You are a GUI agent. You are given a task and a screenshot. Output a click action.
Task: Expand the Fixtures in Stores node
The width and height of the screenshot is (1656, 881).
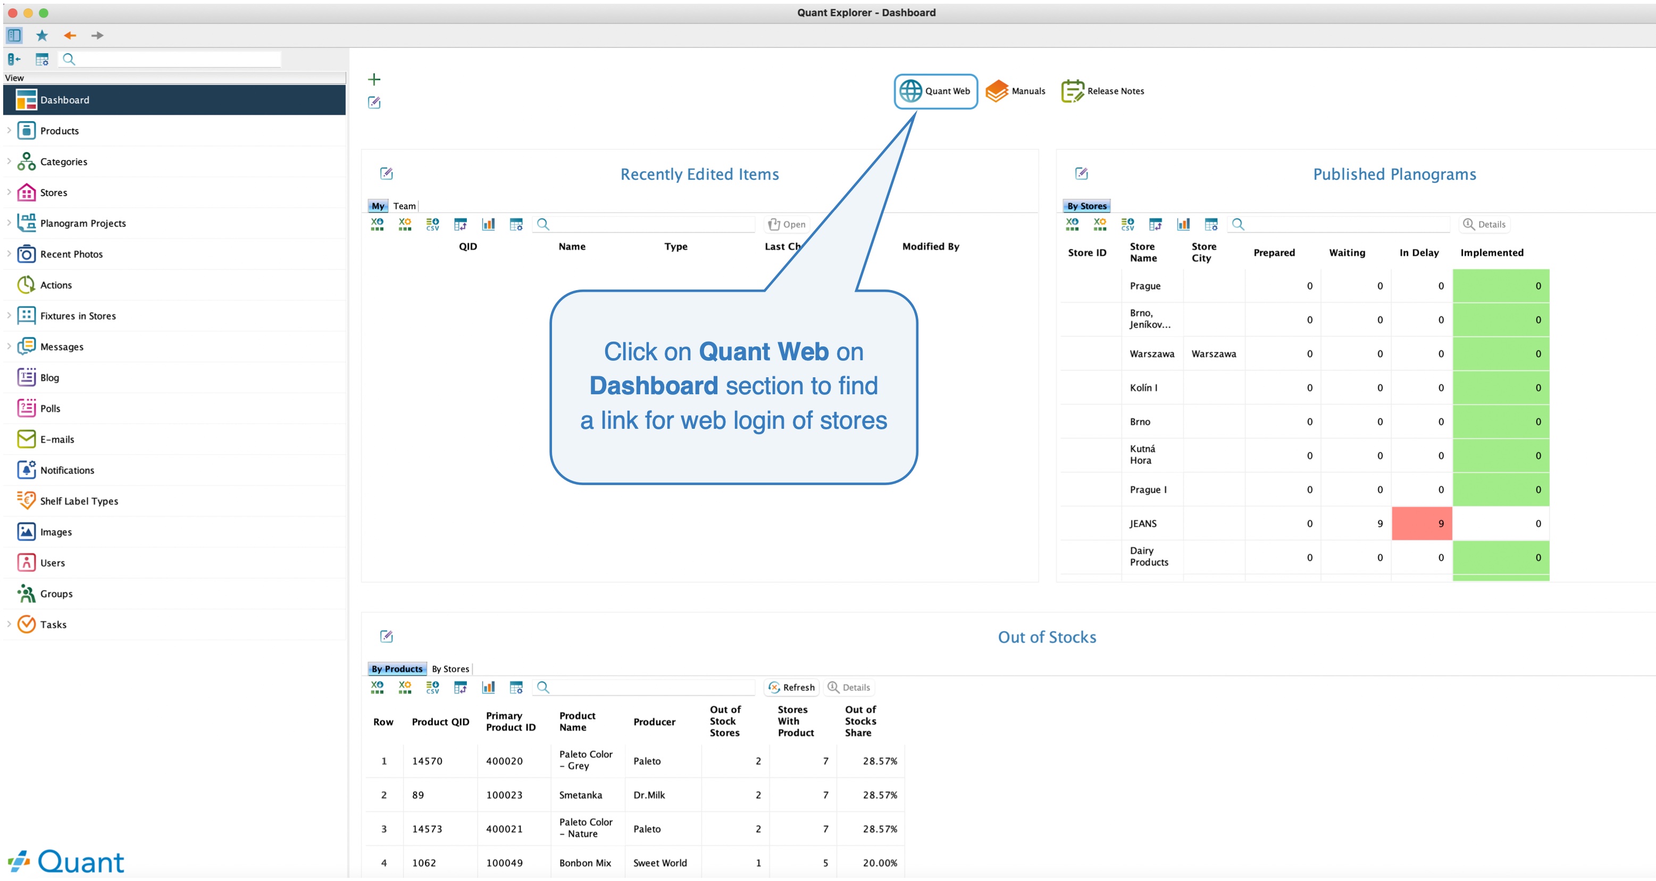point(9,315)
